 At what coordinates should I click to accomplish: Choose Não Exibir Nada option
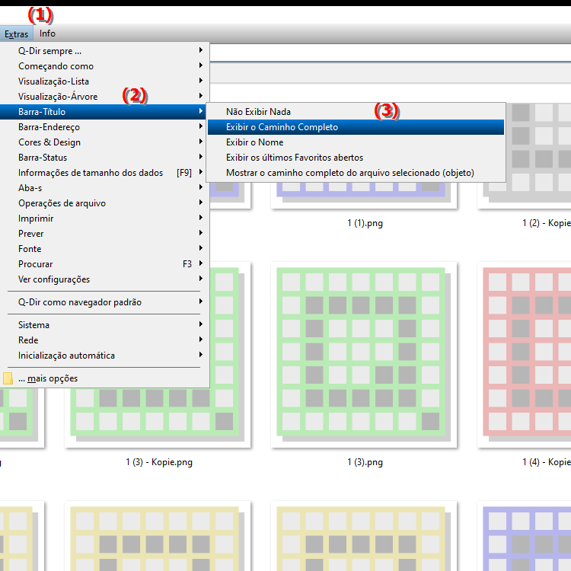point(258,112)
